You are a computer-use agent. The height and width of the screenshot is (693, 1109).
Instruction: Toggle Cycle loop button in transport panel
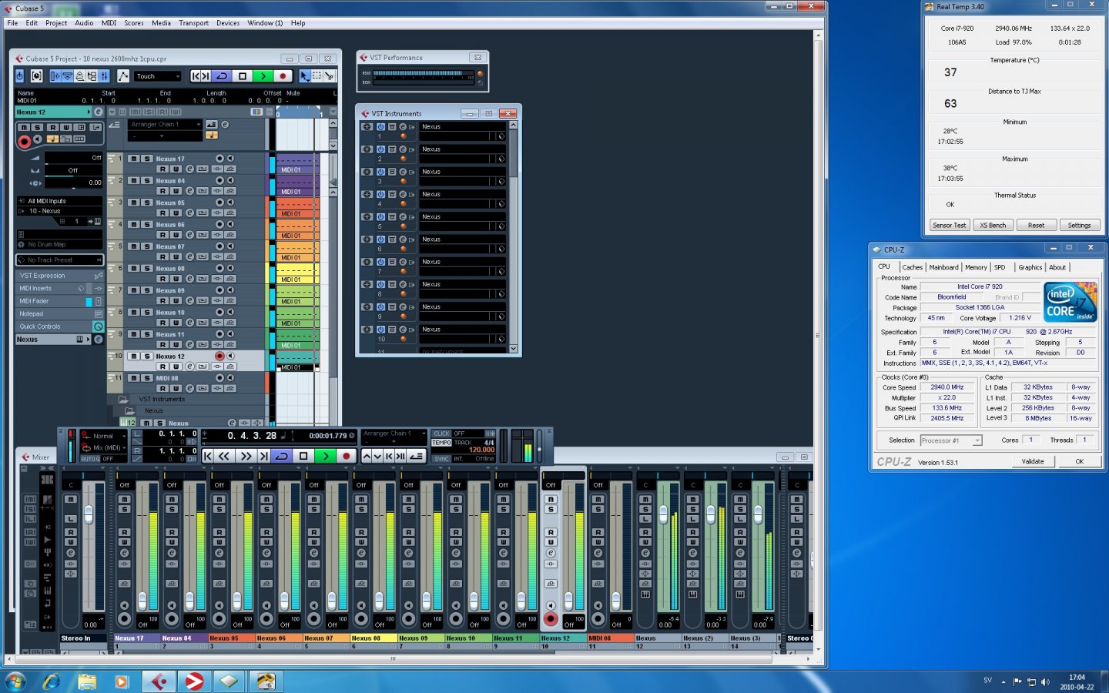point(282,456)
